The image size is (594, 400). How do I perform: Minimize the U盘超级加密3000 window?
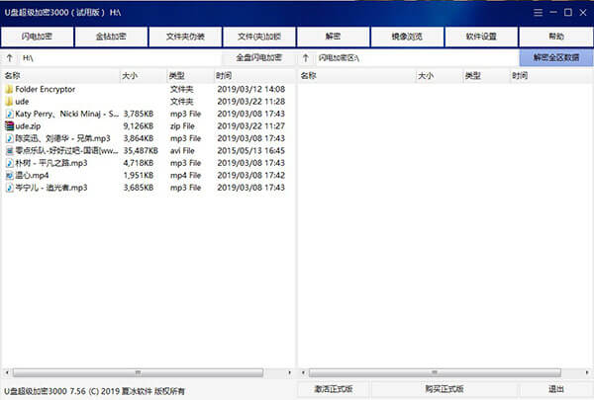tap(553, 13)
